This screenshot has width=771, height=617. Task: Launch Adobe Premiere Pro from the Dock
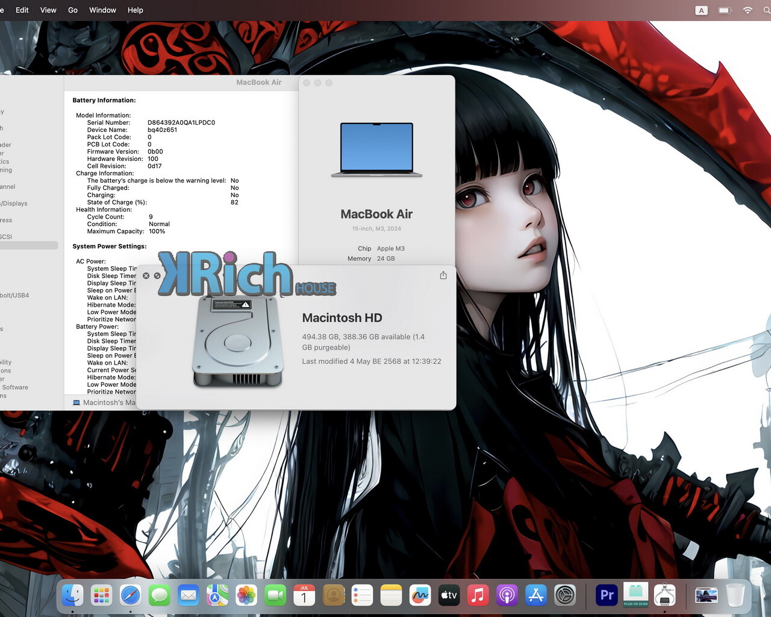(x=607, y=596)
